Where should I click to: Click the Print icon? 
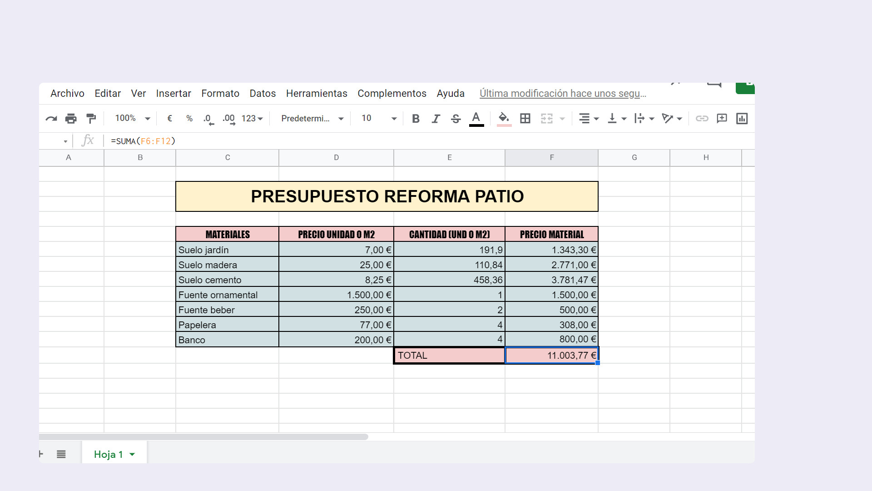71,118
